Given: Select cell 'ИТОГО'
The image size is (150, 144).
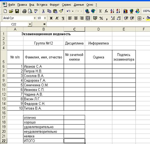Looking at the screenshot, I should (x=44, y=141).
